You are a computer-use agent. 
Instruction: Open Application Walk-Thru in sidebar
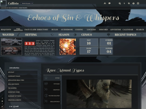pos(22,80)
